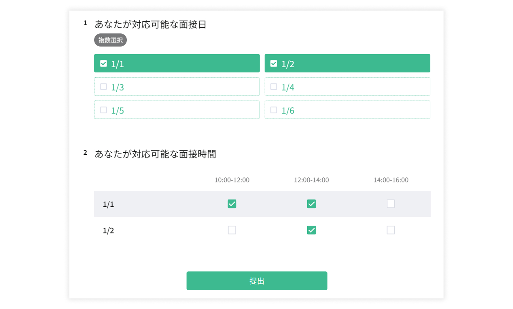This screenshot has width=513, height=309.
Task: Check 14:00-16:00 for the 1/1 row
Action: tap(391, 204)
